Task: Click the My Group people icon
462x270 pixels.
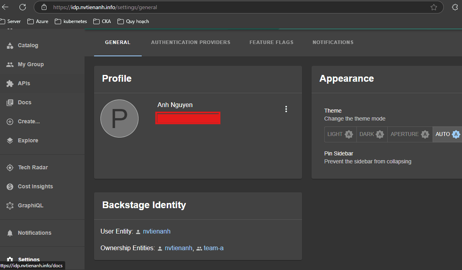Action: 10,65
